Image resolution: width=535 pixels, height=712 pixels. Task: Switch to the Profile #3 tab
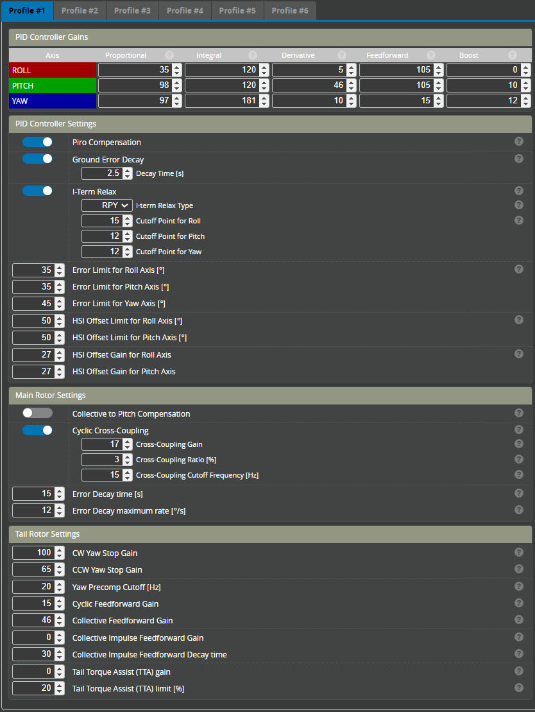132,10
